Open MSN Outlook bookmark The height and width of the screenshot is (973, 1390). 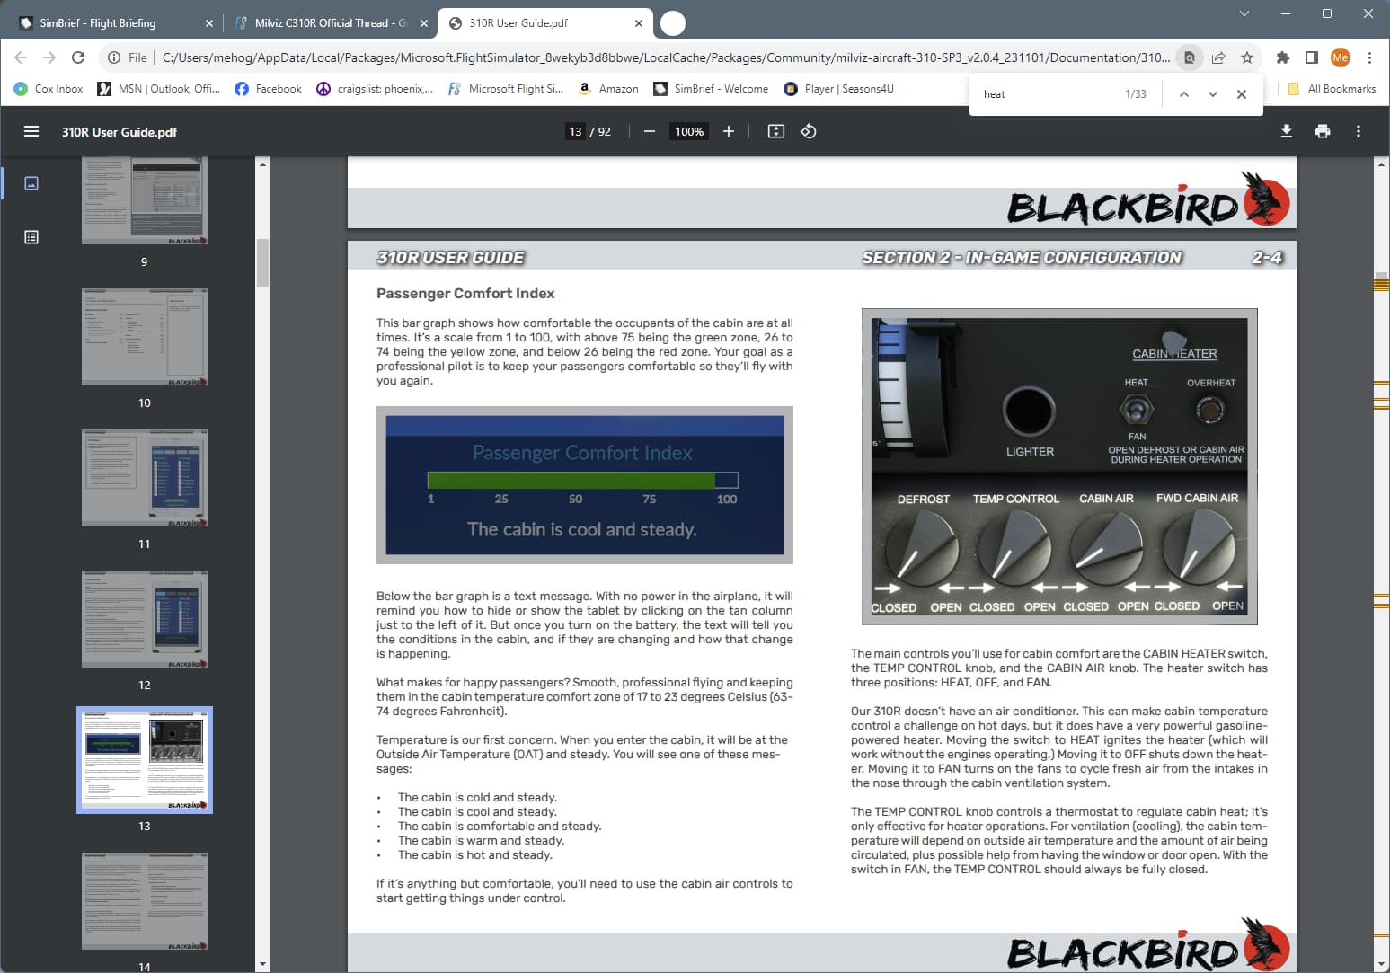[159, 89]
